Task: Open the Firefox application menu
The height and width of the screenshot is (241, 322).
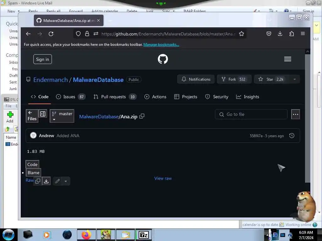Action: [303, 34]
